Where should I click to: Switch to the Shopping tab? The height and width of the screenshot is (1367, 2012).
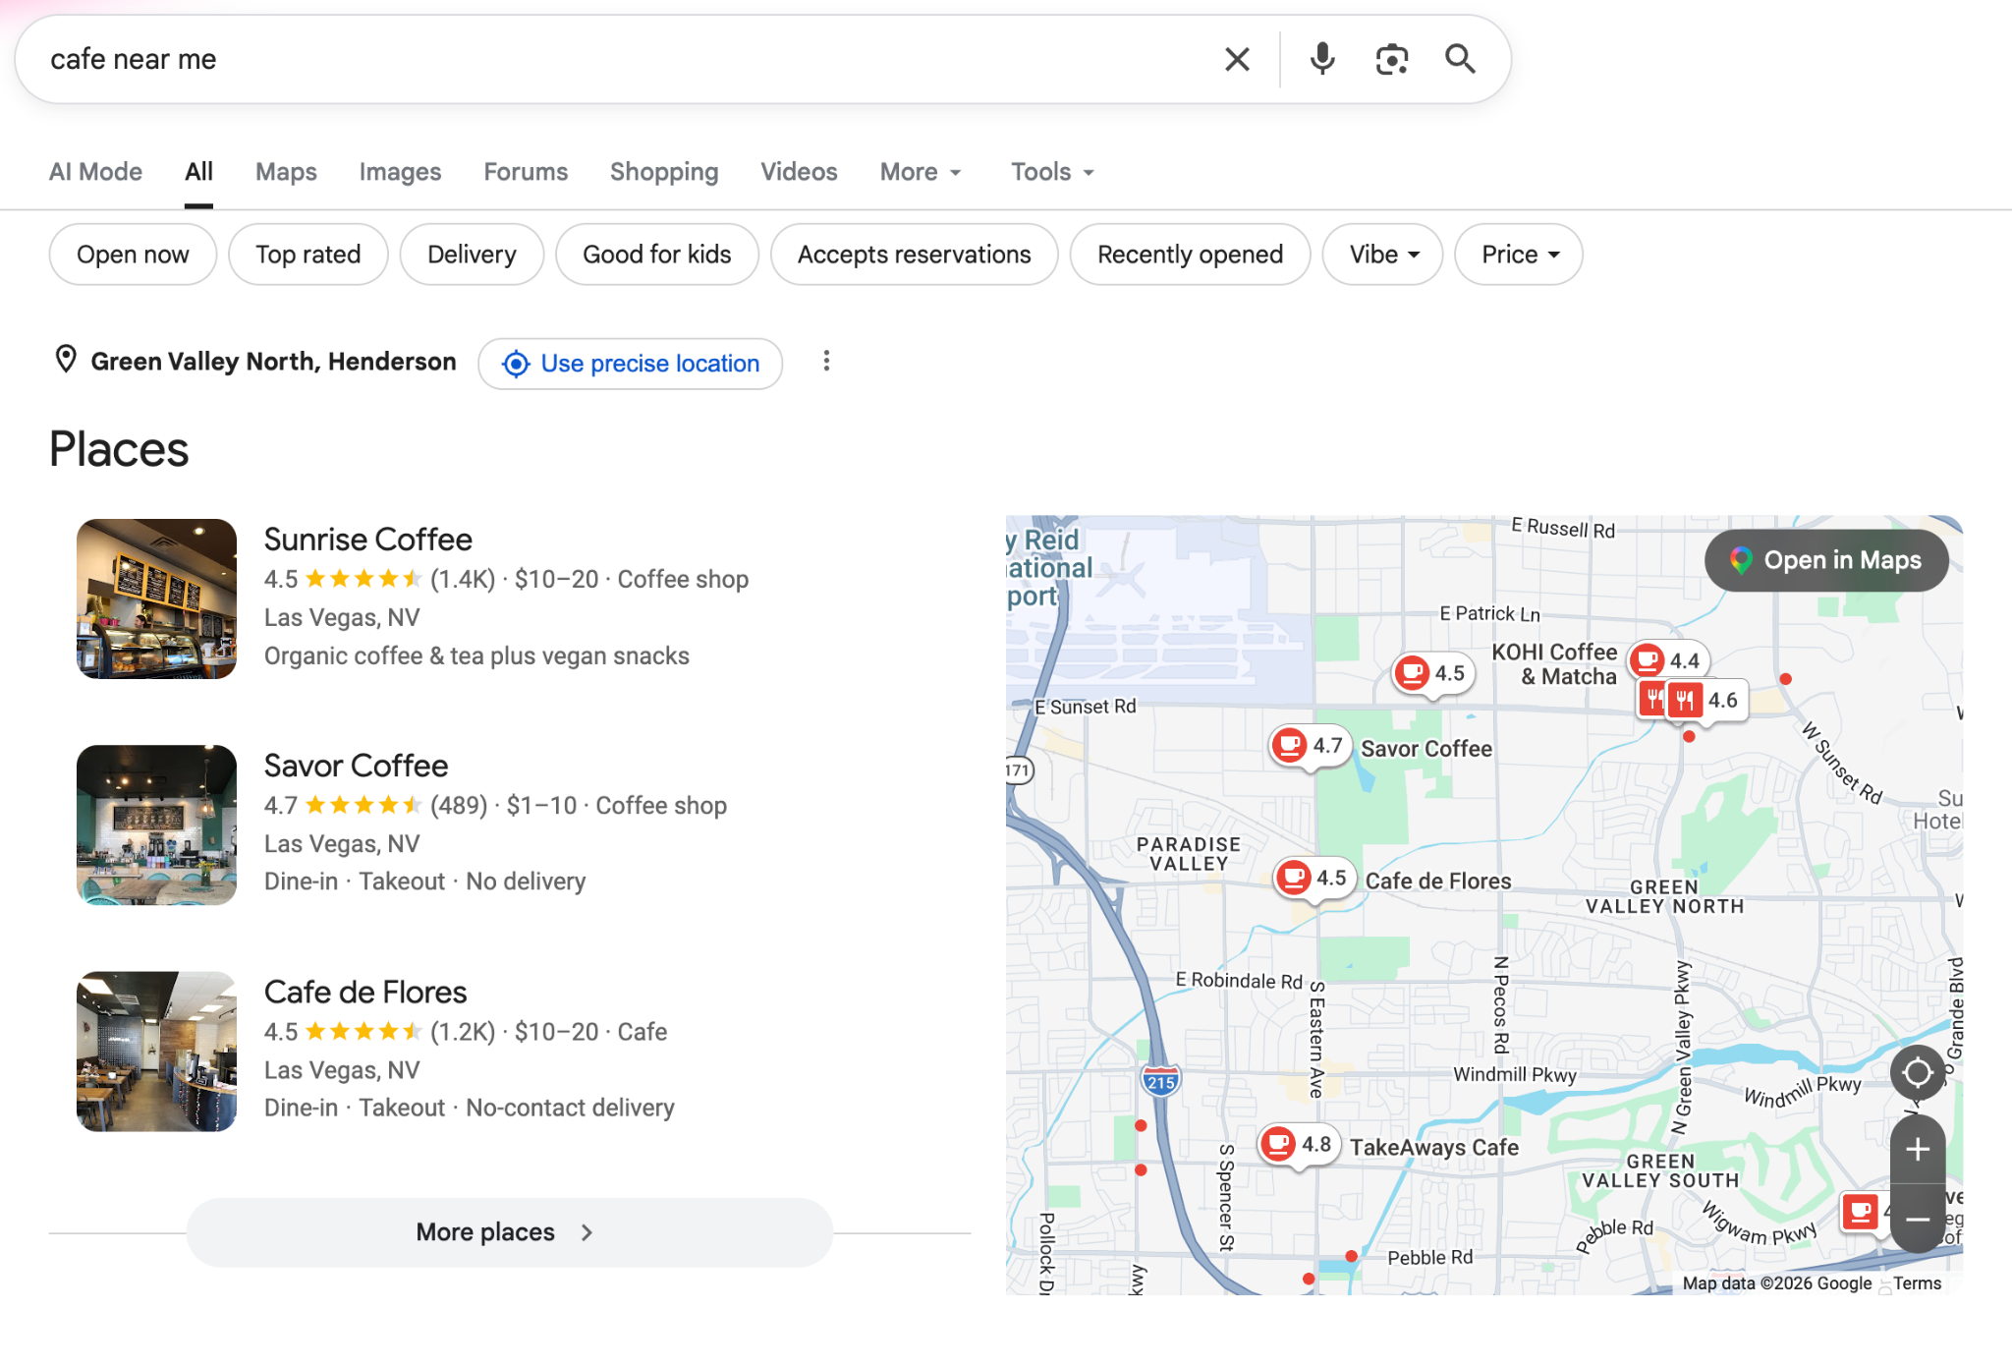coord(664,172)
